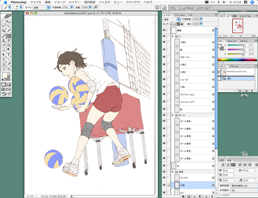This screenshot has width=258, height=198.
Task: Choose the Path Selection tool
Action: [x=4, y=55]
